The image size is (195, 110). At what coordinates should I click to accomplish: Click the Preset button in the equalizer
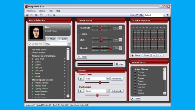coord(146,55)
